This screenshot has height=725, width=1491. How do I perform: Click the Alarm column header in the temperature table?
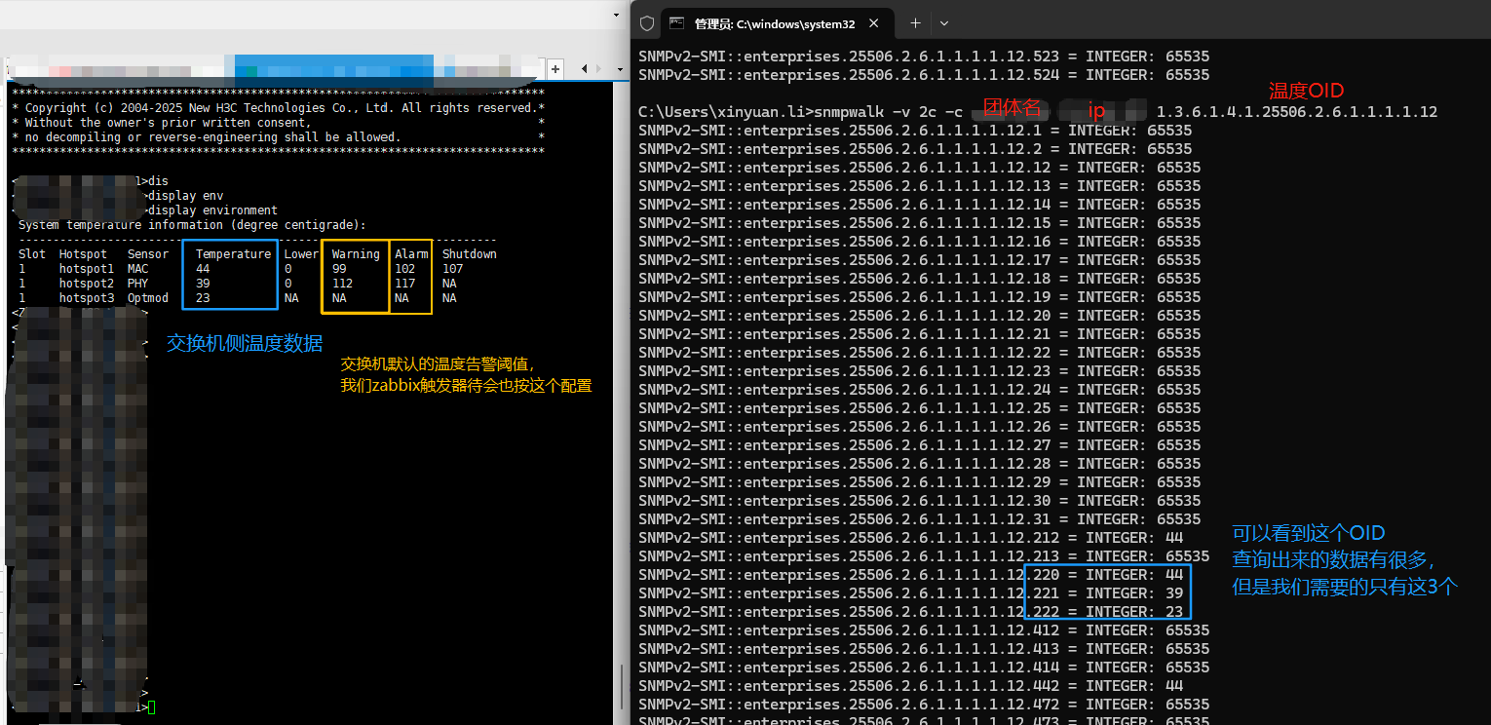tap(411, 254)
